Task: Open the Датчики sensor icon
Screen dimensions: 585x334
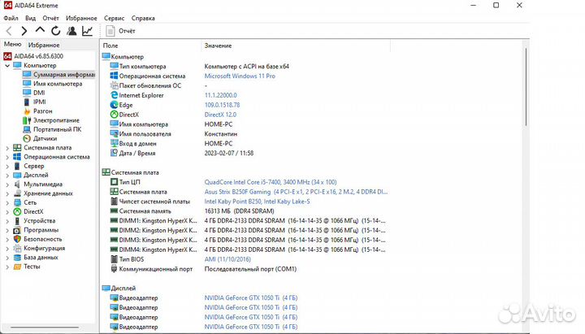Action: pyautogui.click(x=27, y=138)
